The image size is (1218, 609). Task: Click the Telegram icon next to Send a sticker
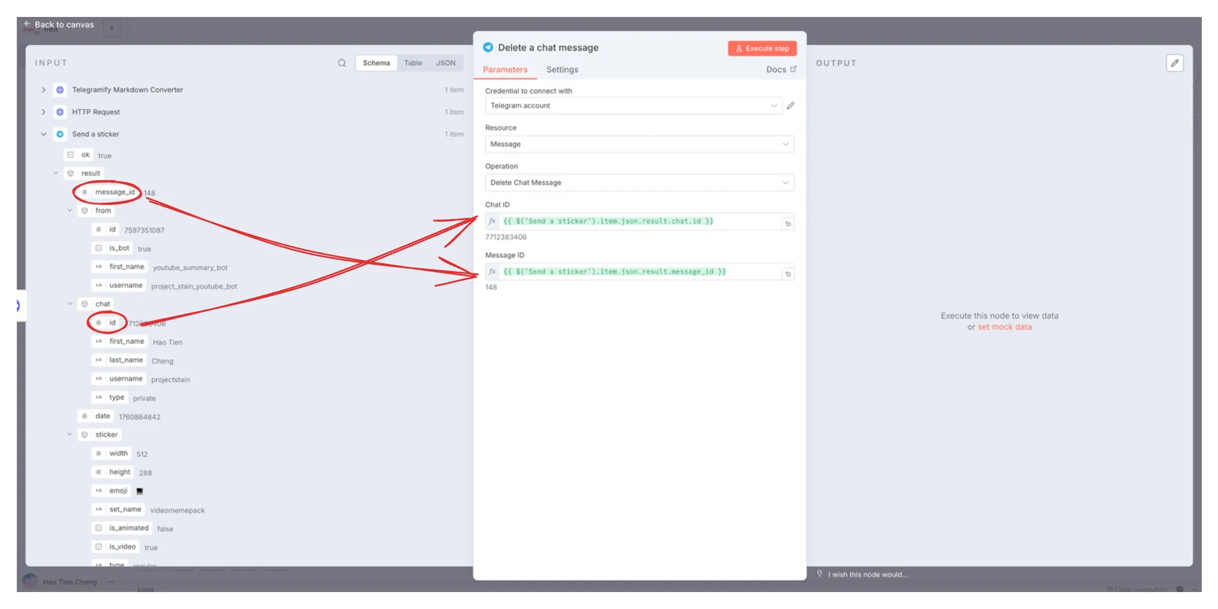click(x=60, y=135)
